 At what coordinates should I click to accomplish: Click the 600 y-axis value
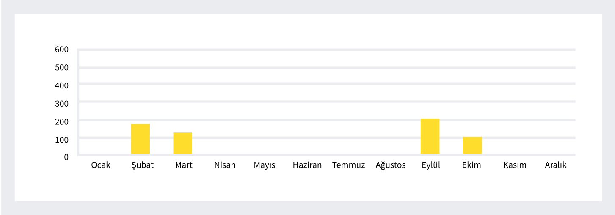(62, 50)
